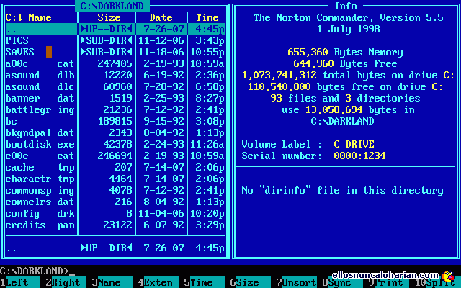
Task: Go up via the top '..' entry
Action: [x=40, y=30]
